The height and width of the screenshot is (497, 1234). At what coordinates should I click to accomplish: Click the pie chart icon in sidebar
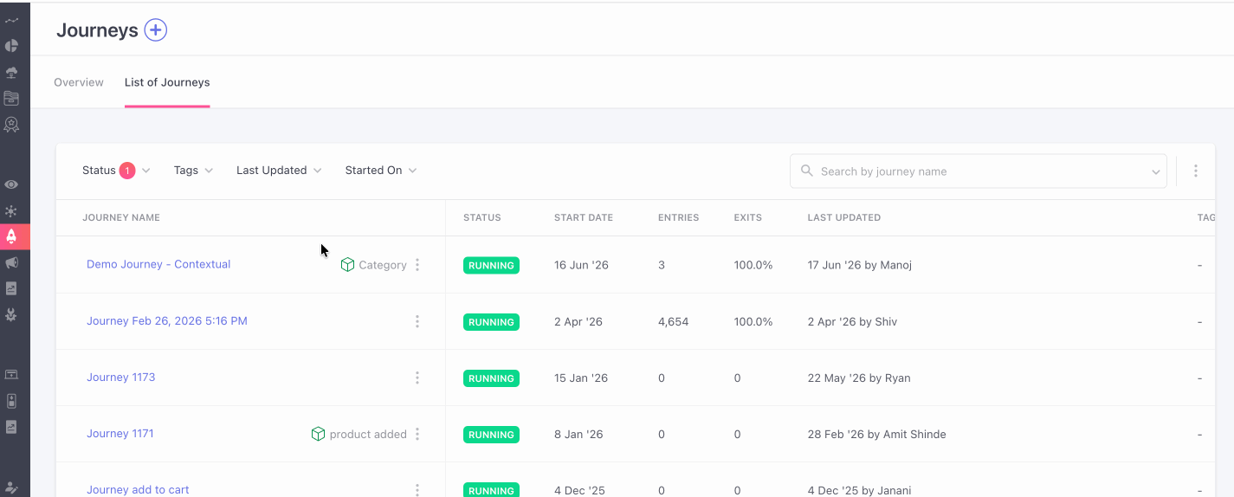tap(11, 46)
